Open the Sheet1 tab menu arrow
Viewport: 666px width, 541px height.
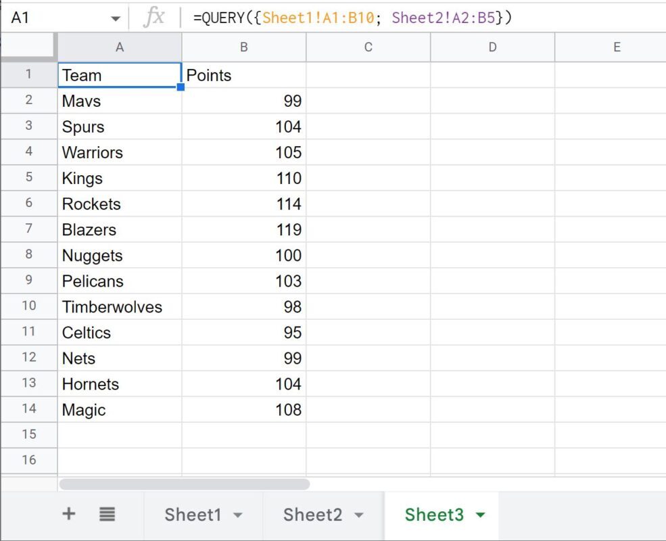[x=239, y=515]
